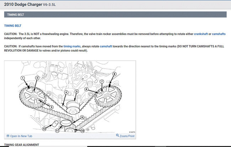Follow the camshafts link in the first caution

point(219,34)
